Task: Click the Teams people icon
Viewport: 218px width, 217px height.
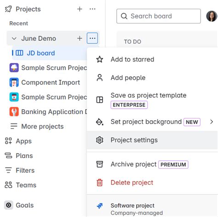Action: pyautogui.click(x=8, y=185)
